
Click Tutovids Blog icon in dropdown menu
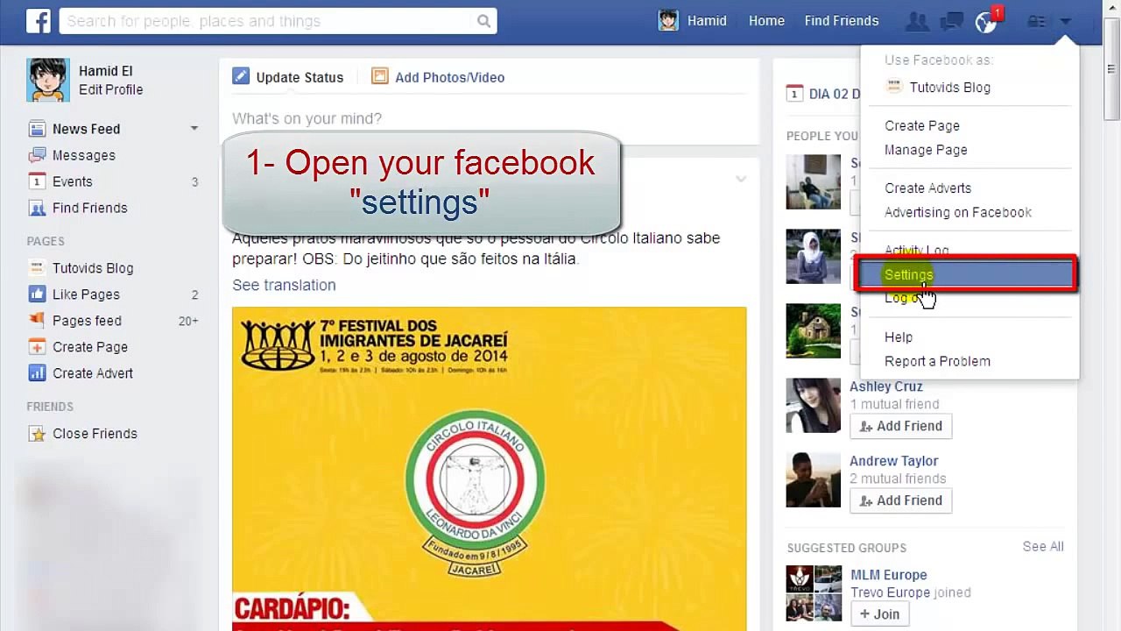(x=893, y=87)
